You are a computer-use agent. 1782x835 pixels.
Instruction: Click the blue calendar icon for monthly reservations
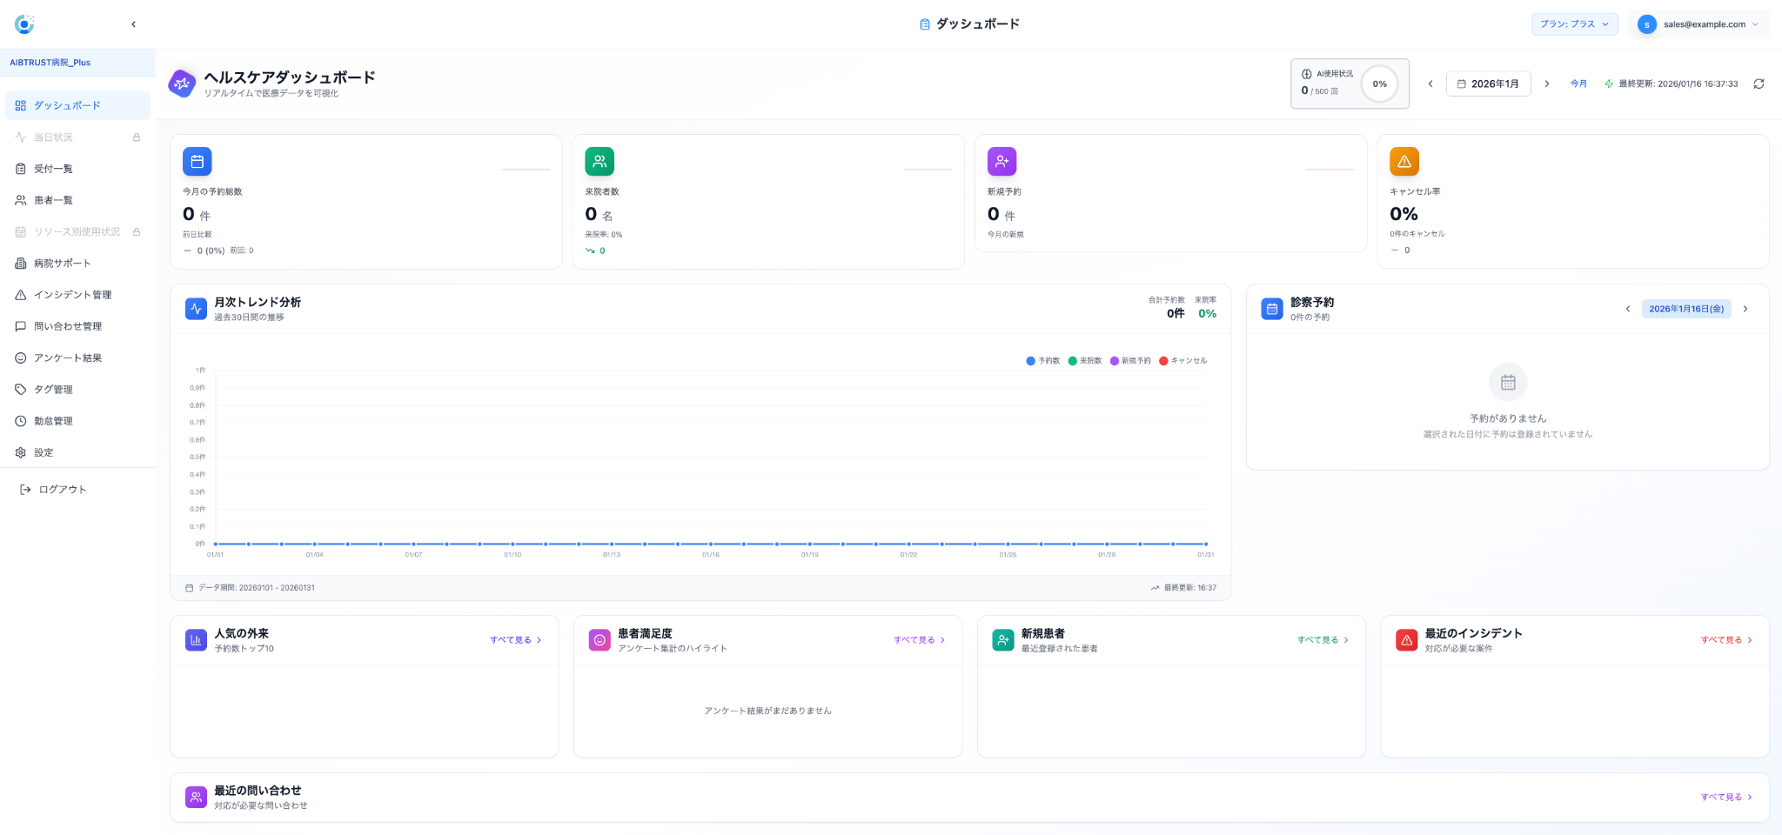(197, 162)
